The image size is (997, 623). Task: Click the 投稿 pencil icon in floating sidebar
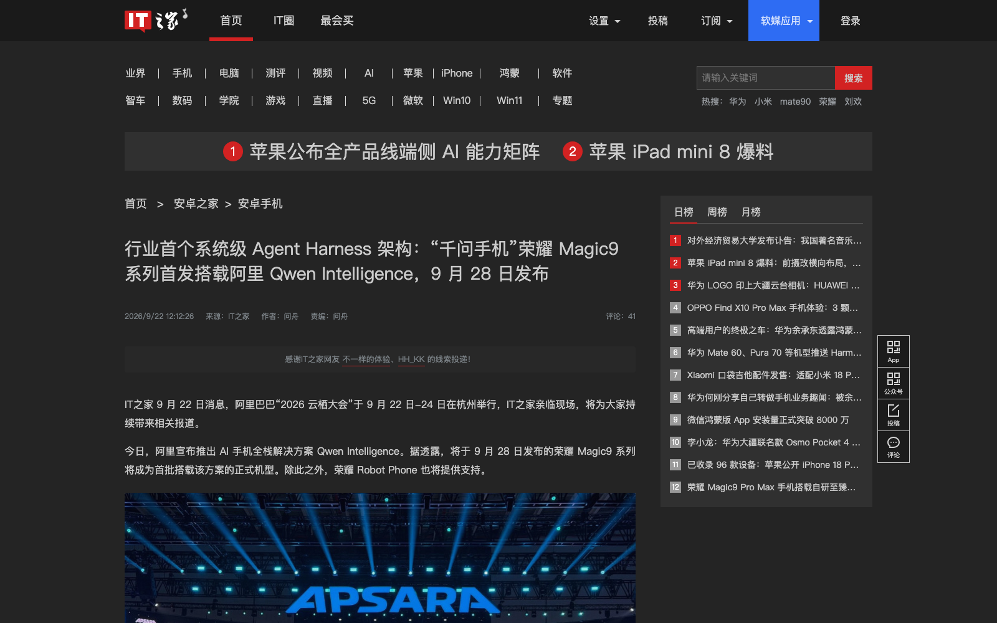point(894,415)
